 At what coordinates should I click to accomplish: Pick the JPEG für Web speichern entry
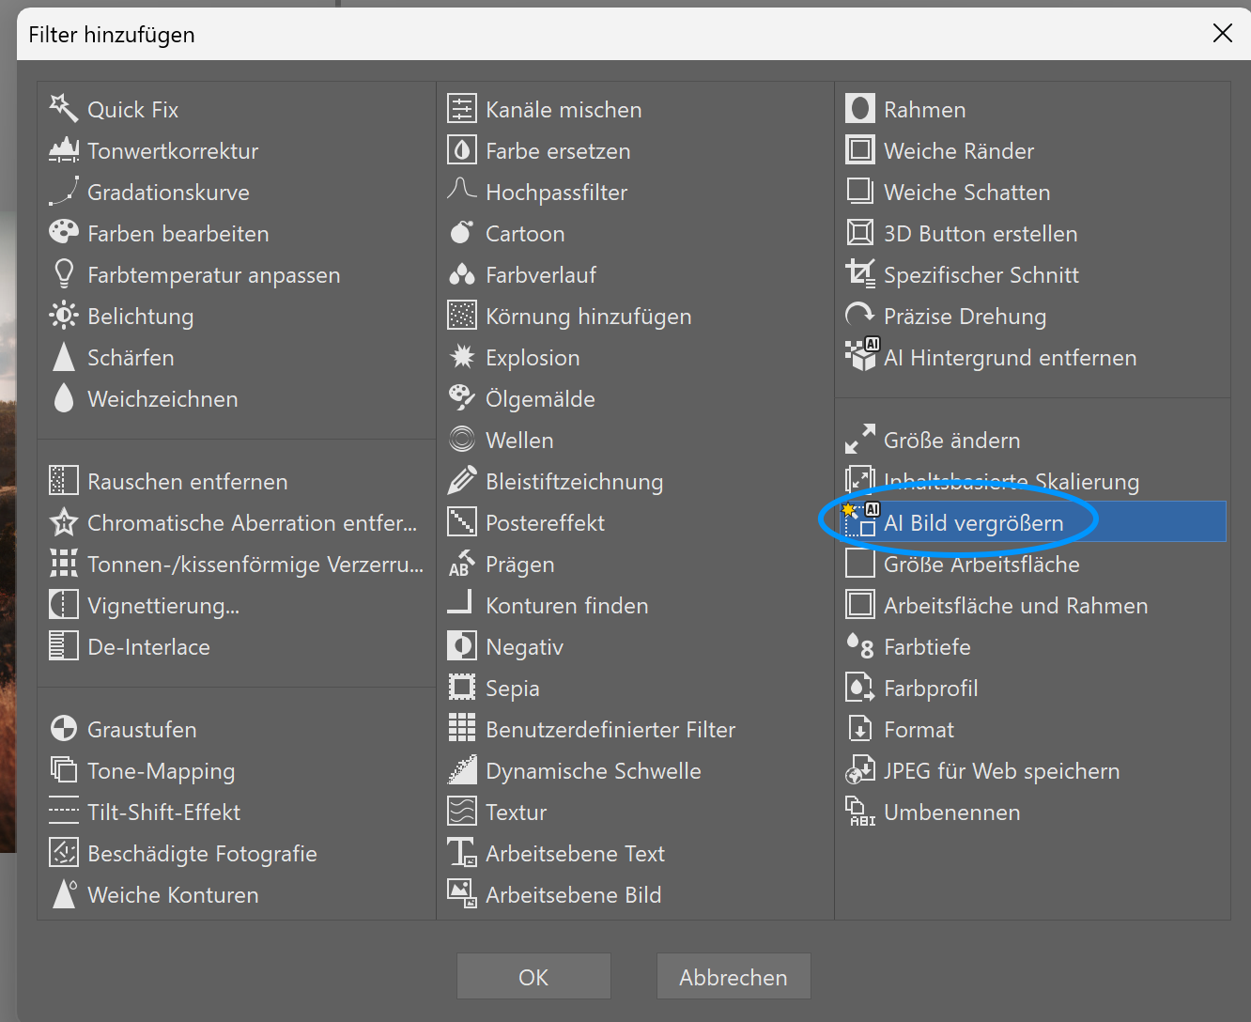pos(1001,771)
